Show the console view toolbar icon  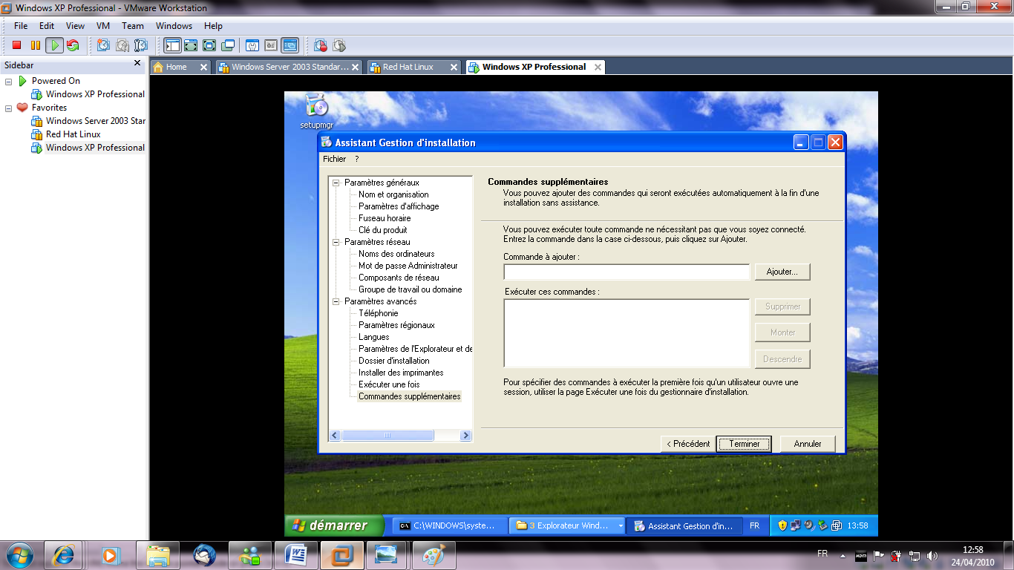click(290, 45)
